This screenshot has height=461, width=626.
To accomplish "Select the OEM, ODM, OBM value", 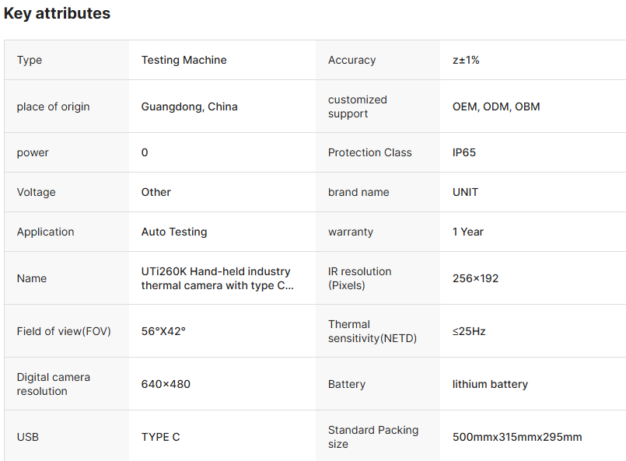I will click(496, 107).
